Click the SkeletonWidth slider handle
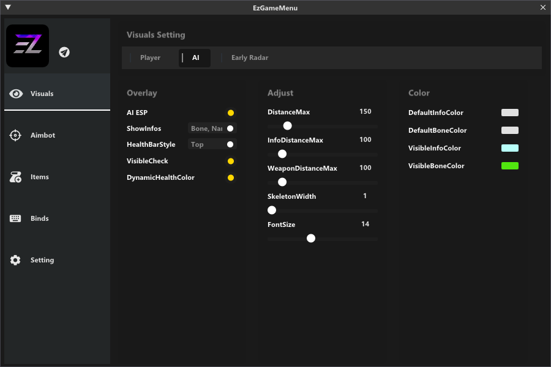The height and width of the screenshot is (367, 551). pos(272,210)
